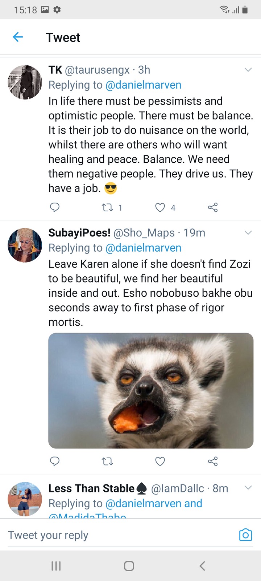Retweet TK's tweet
The width and height of the screenshot is (261, 581).
[107, 207]
